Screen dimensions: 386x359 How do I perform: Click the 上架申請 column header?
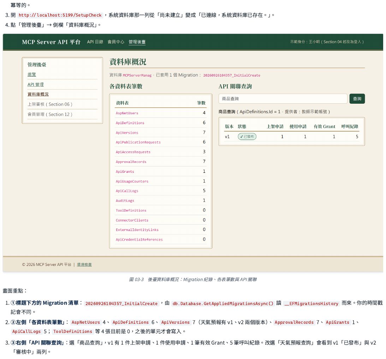point(275,126)
